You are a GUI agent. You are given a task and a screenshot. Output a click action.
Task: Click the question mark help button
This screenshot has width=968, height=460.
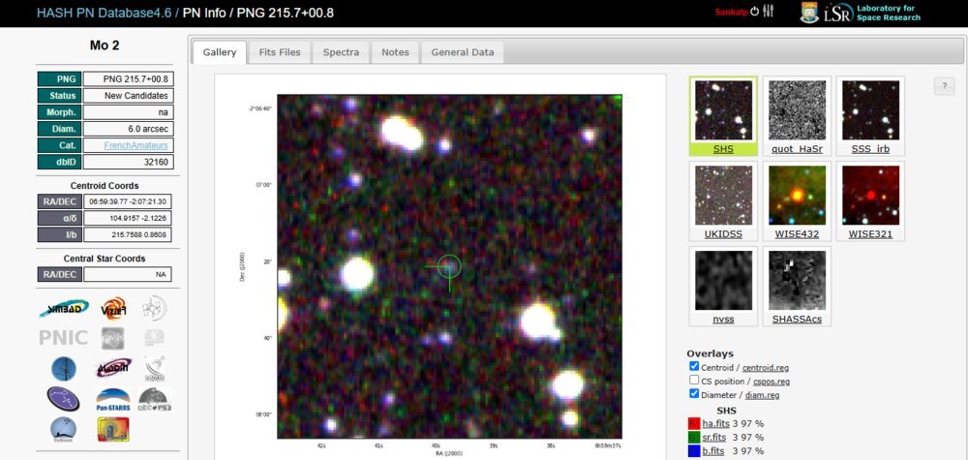944,86
